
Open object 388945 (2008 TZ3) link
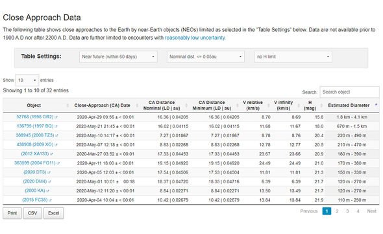[x=35, y=135]
